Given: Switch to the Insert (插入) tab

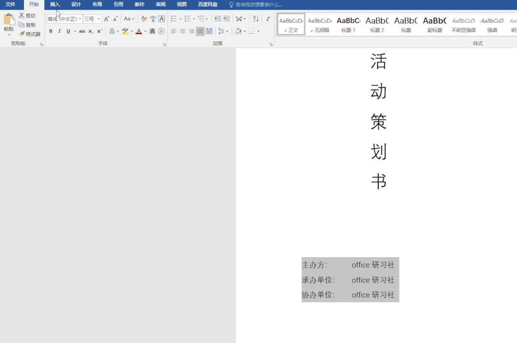Looking at the screenshot, I should [55, 4].
